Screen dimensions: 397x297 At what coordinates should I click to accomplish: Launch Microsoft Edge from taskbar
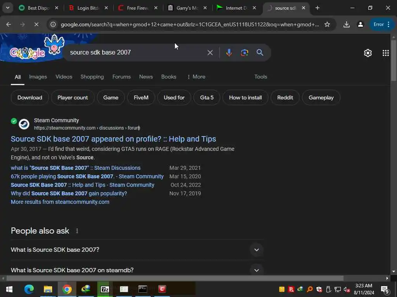[29, 289]
